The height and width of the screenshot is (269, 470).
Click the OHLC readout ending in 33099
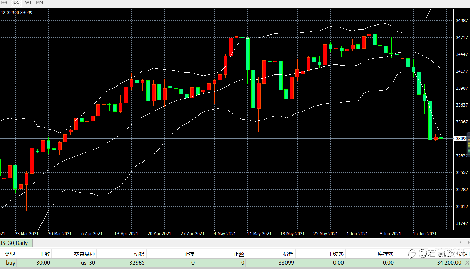[16, 12]
